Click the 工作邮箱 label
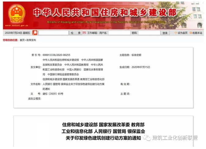The image size is (206, 149). pyautogui.click(x=93, y=33)
